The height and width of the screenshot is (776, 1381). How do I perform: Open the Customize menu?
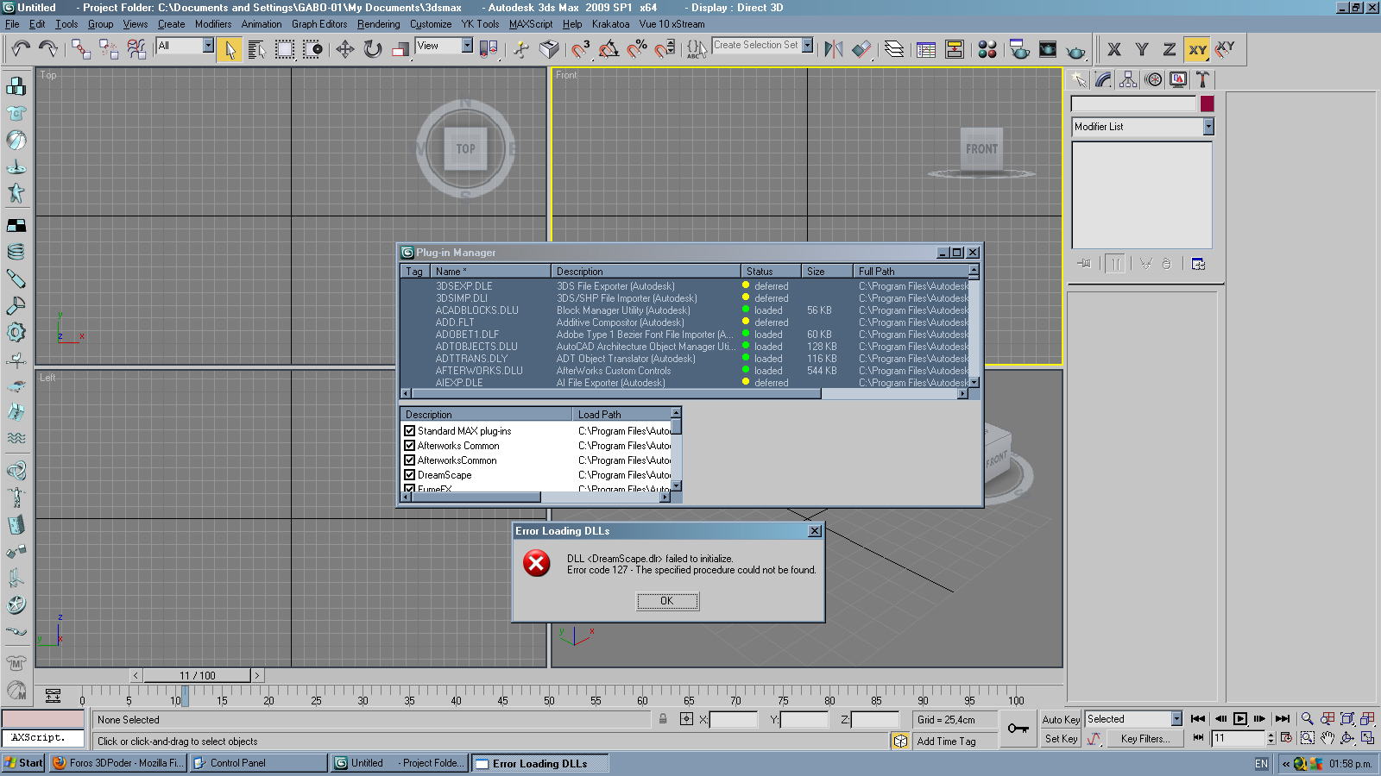[431, 24]
